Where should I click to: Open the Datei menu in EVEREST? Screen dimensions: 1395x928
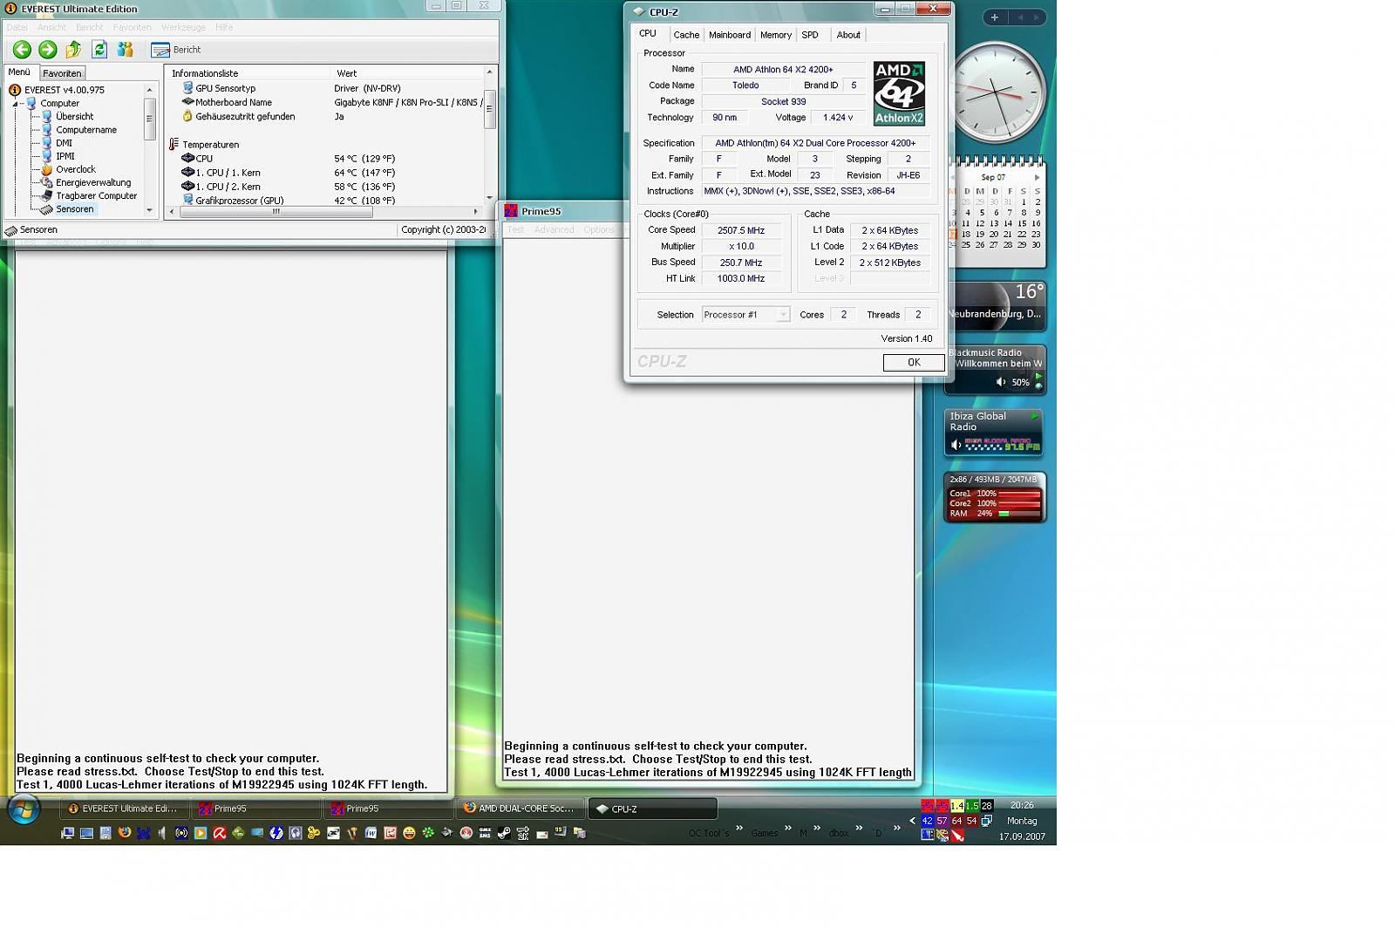(17, 27)
